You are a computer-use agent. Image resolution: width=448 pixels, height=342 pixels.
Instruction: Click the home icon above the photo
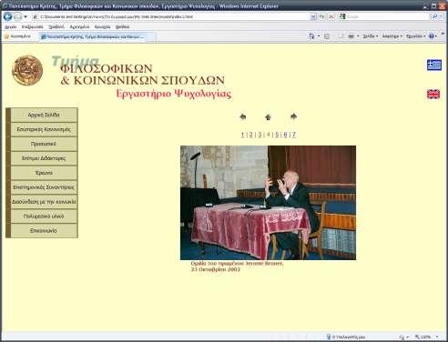(x=268, y=117)
